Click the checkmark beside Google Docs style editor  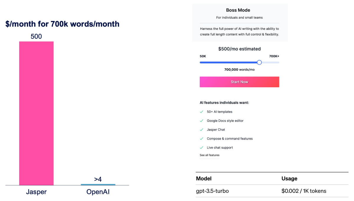tap(201, 121)
